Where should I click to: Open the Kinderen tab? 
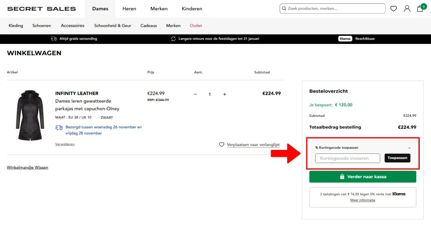[x=192, y=9]
